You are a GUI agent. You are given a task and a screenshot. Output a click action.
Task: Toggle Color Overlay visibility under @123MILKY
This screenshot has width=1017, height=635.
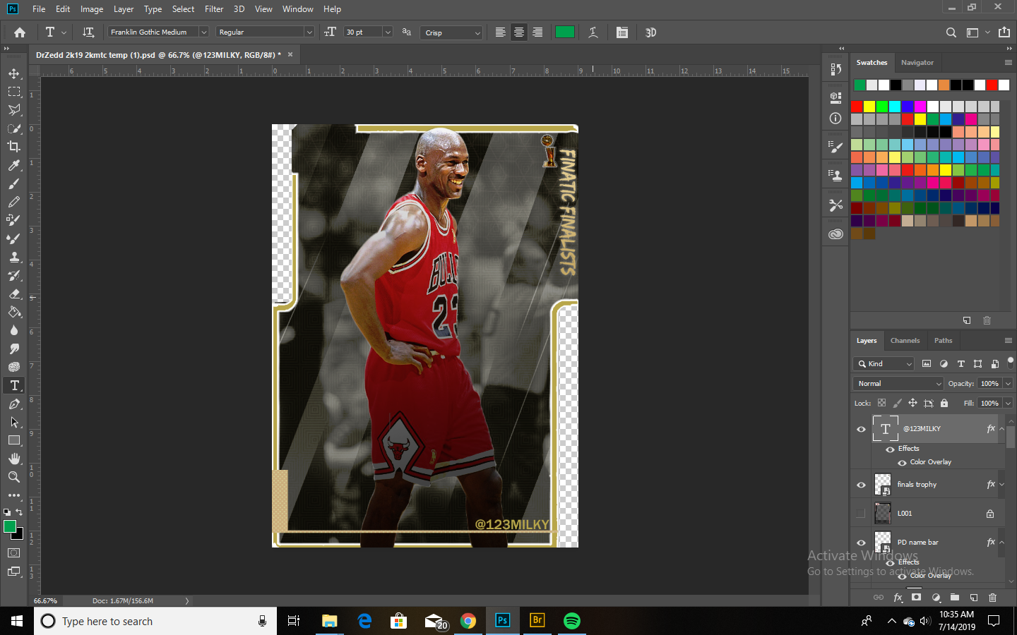coord(902,463)
